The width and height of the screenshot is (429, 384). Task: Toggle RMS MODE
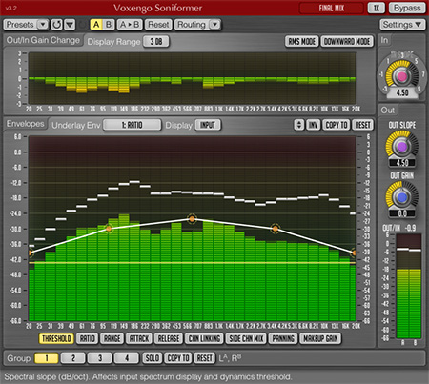(301, 41)
